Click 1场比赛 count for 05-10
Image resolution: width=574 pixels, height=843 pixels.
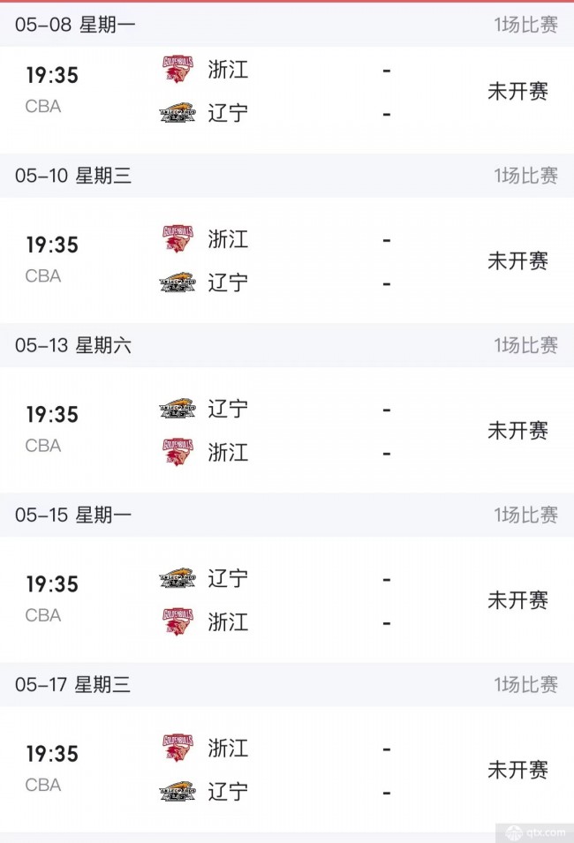525,176
